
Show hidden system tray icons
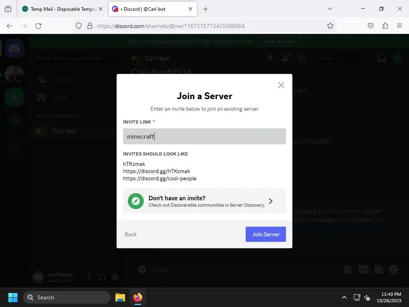coord(344,297)
